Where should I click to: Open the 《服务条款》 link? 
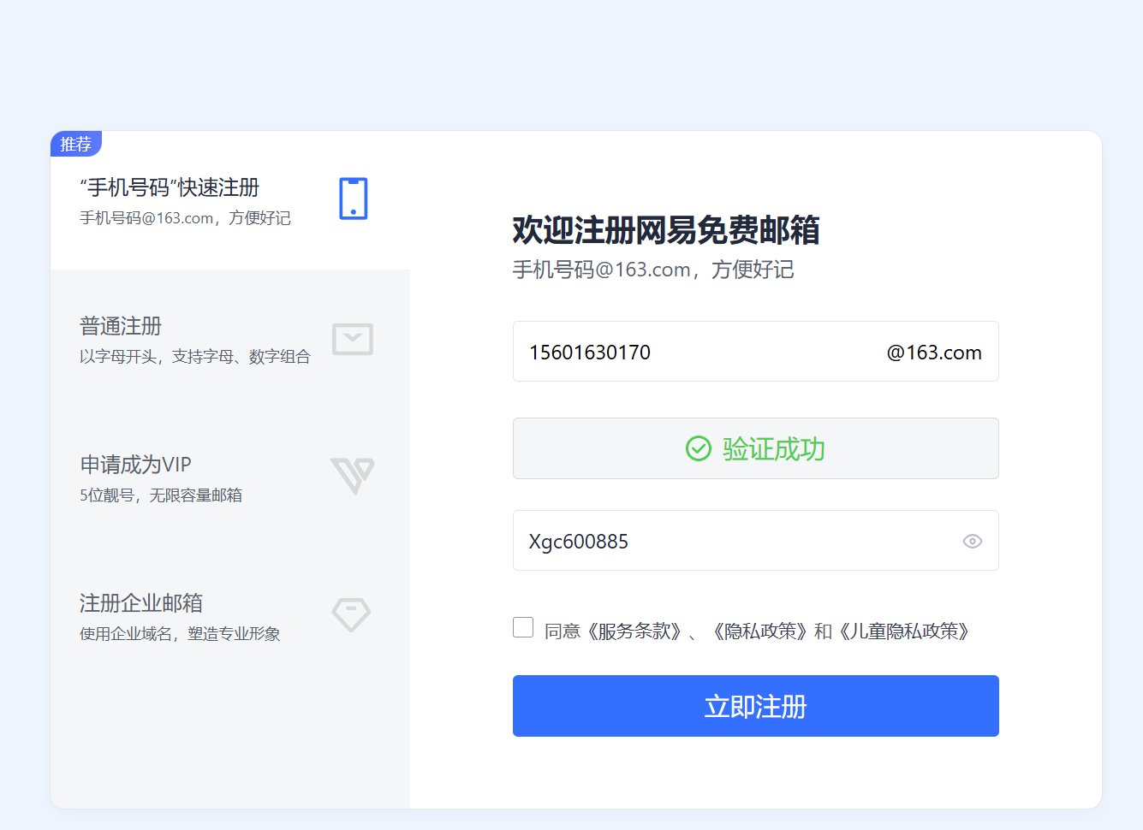(x=634, y=631)
